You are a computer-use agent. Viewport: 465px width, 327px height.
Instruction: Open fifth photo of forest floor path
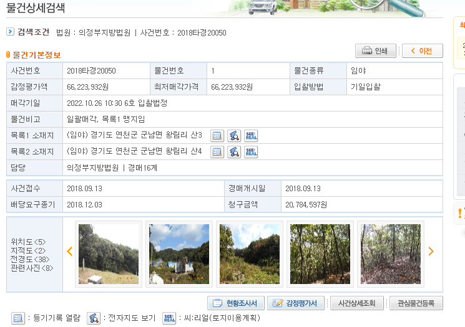(391, 254)
